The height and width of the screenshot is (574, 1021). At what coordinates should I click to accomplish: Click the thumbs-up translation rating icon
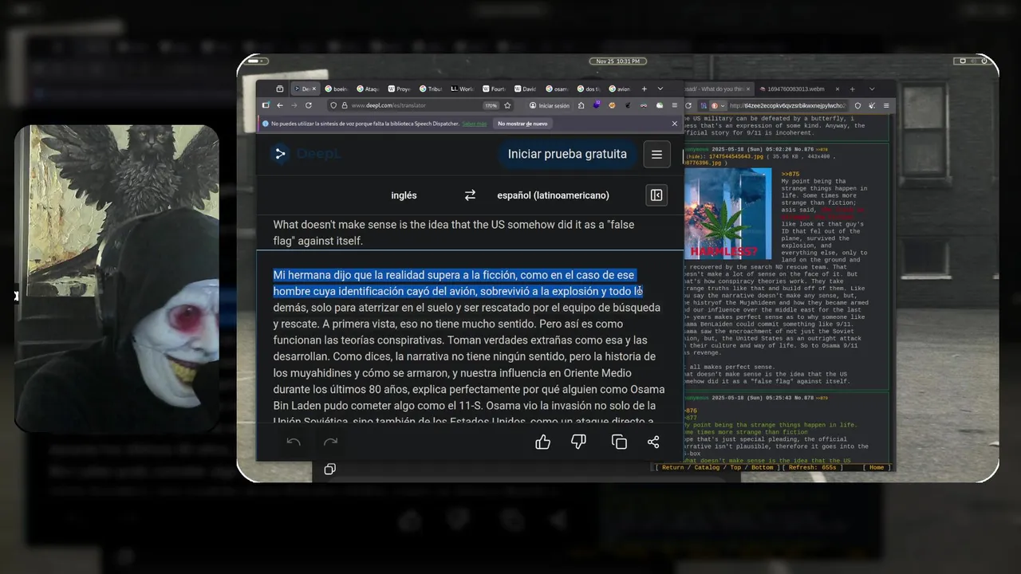[x=543, y=442]
